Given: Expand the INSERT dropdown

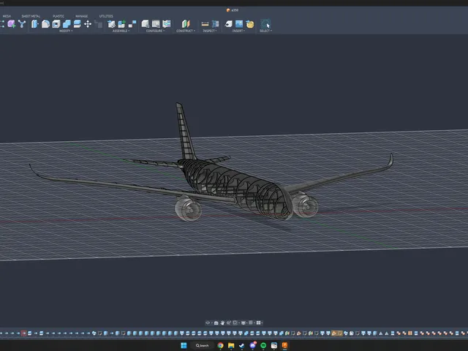Looking at the screenshot, I should 238,31.
